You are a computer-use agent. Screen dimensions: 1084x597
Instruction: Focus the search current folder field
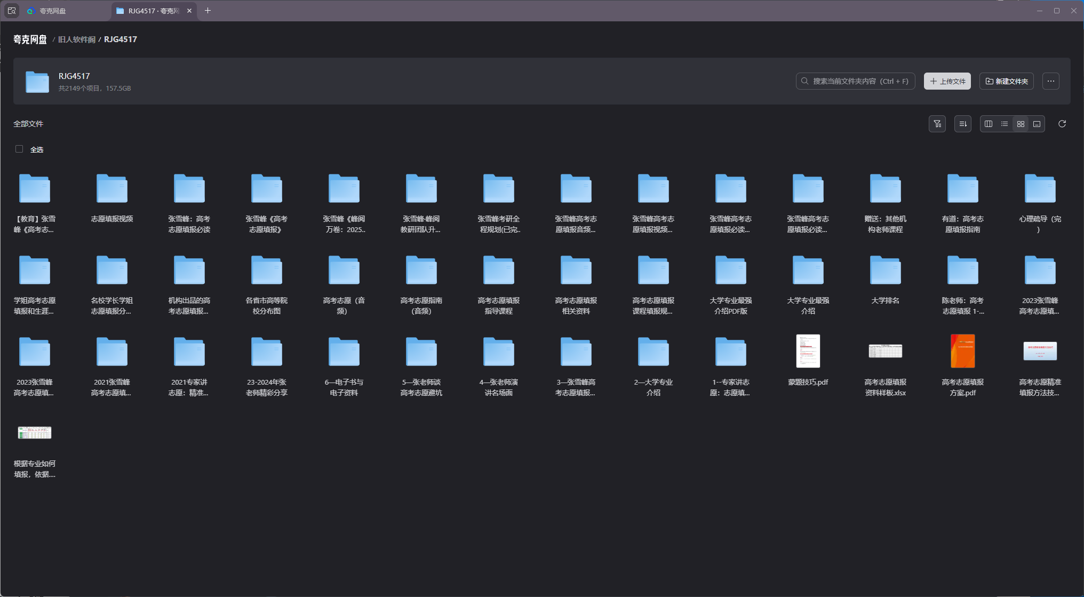860,81
